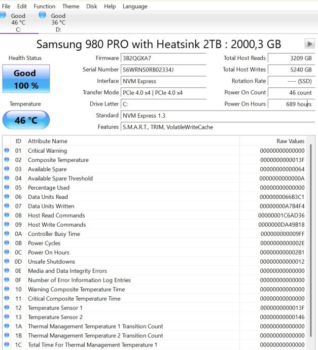Click the Standard field NVM Express 1.3
This screenshot has width=318, height=350.
218,116
